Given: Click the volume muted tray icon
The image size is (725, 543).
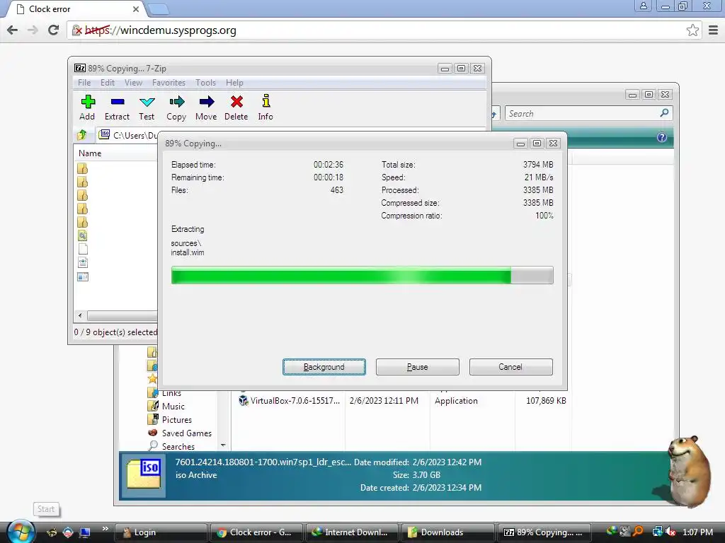Looking at the screenshot, I should point(670,532).
